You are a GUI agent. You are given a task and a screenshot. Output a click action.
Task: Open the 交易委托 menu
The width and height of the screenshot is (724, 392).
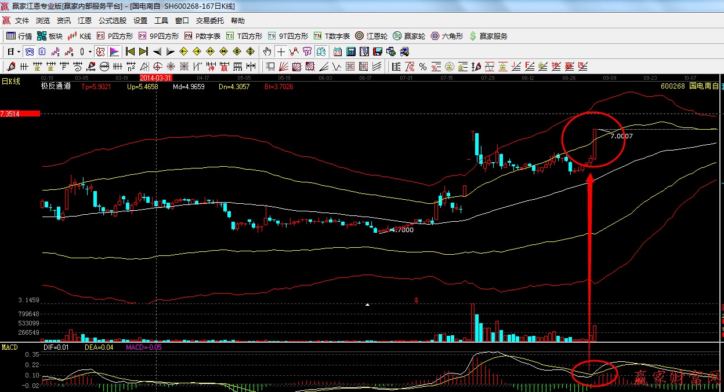[x=209, y=21]
